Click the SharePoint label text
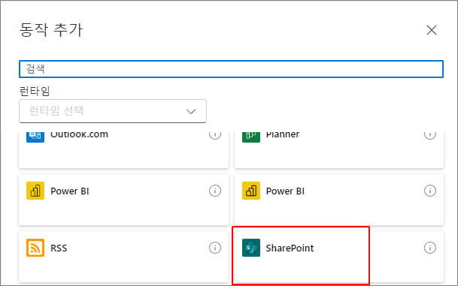This screenshot has height=286, width=458. point(290,248)
